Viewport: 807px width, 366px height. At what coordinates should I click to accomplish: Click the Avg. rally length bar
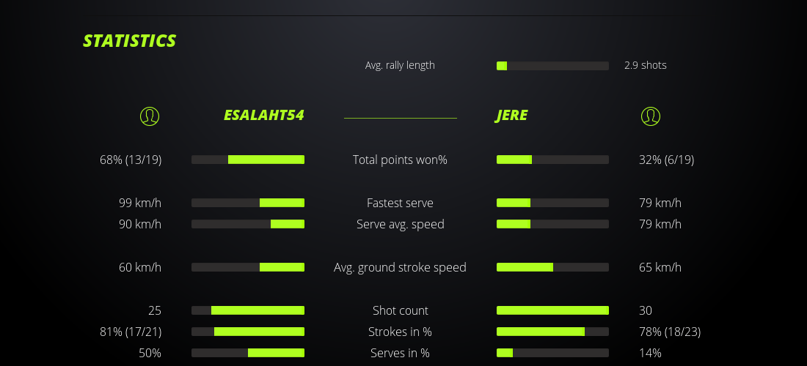coord(552,66)
